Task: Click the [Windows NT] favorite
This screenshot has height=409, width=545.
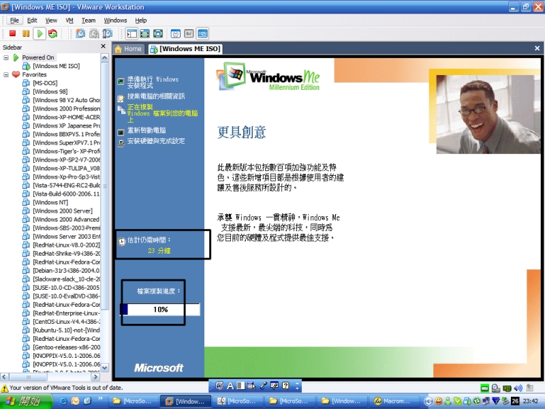Action: 50,202
